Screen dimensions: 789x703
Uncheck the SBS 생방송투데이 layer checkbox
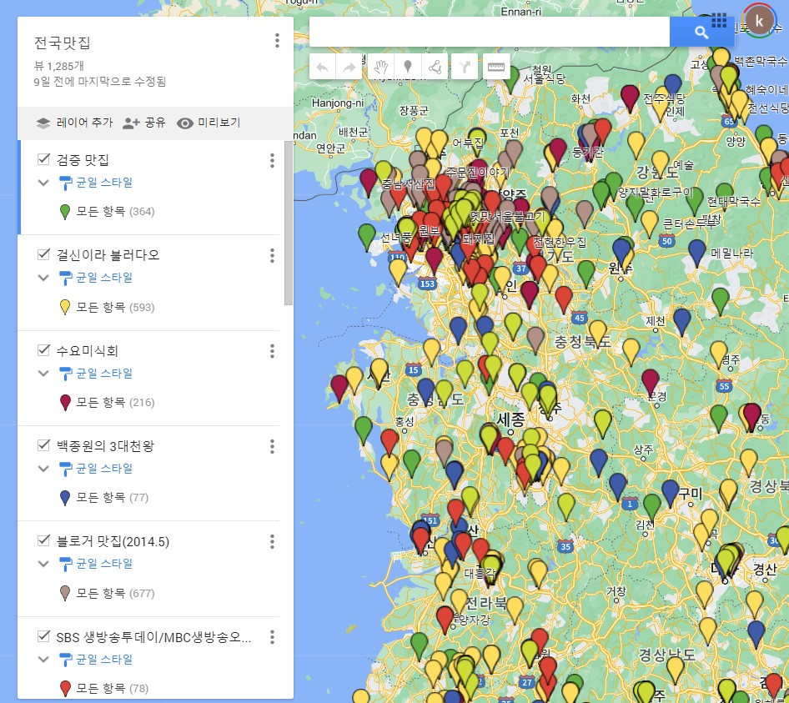click(x=43, y=636)
